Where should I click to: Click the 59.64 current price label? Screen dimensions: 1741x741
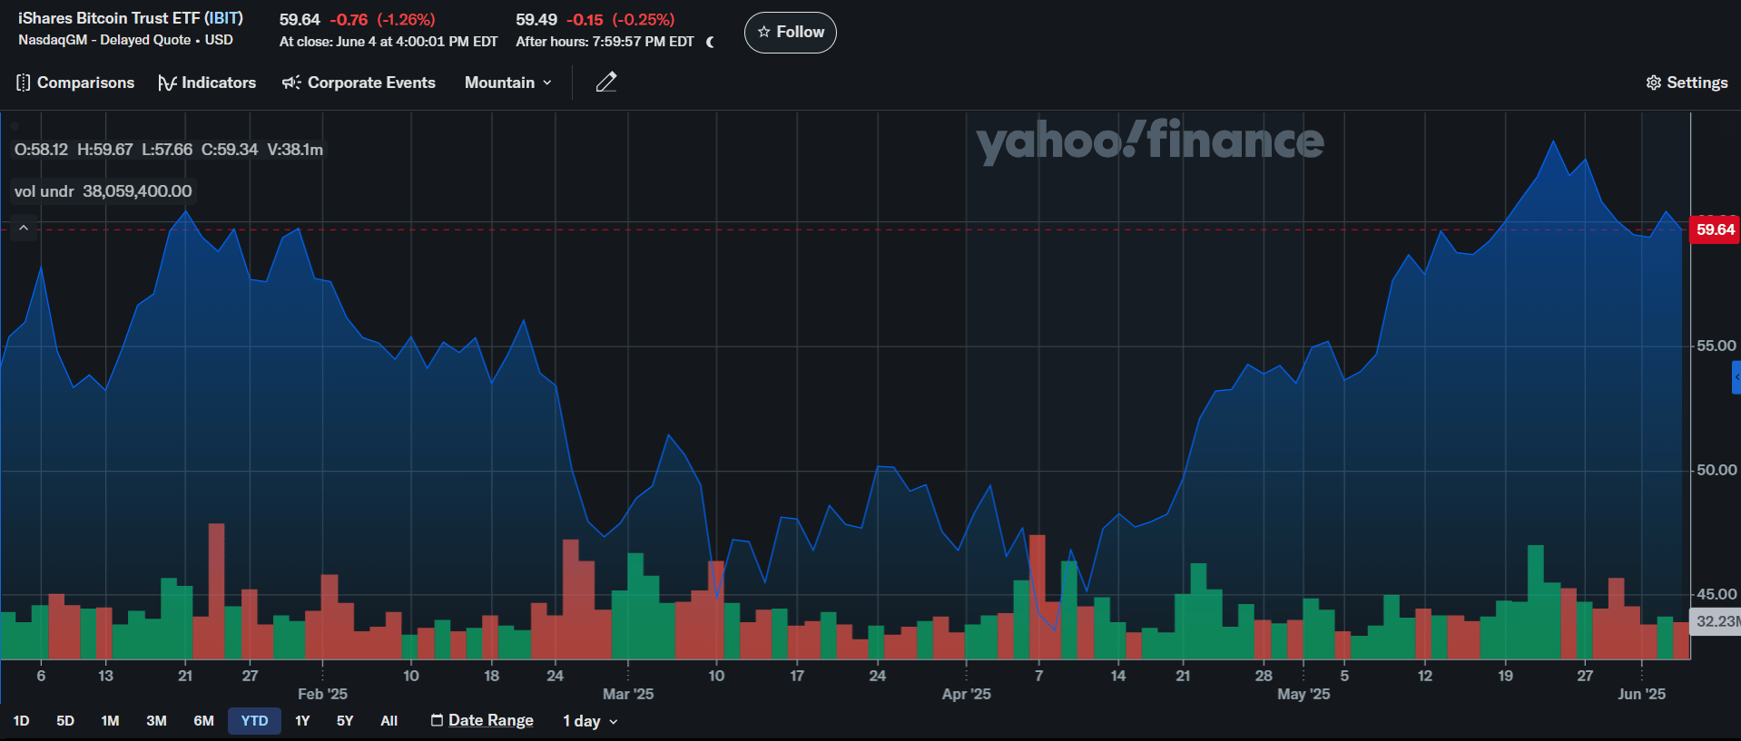[x=1715, y=229]
